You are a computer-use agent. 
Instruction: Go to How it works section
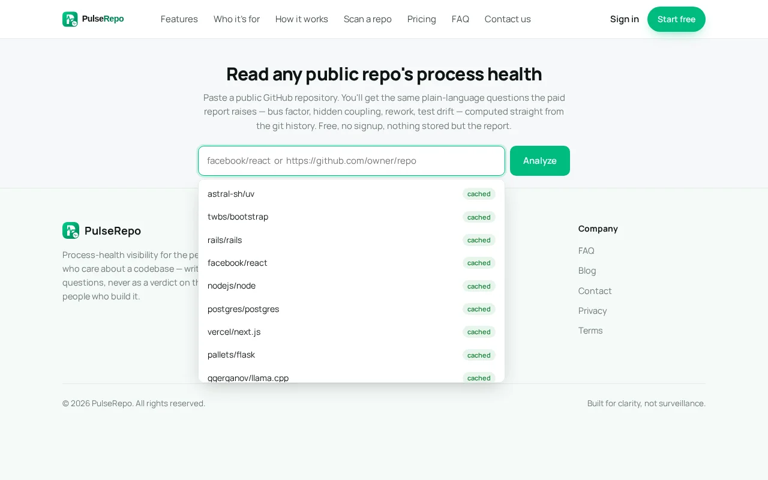coord(302,19)
